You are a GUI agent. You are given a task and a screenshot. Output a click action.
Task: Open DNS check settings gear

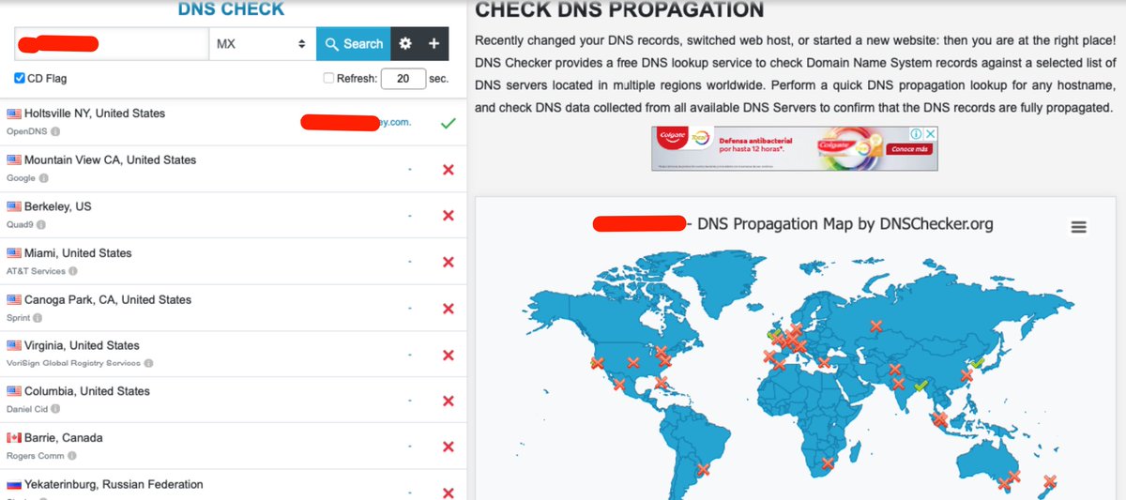pyautogui.click(x=405, y=44)
